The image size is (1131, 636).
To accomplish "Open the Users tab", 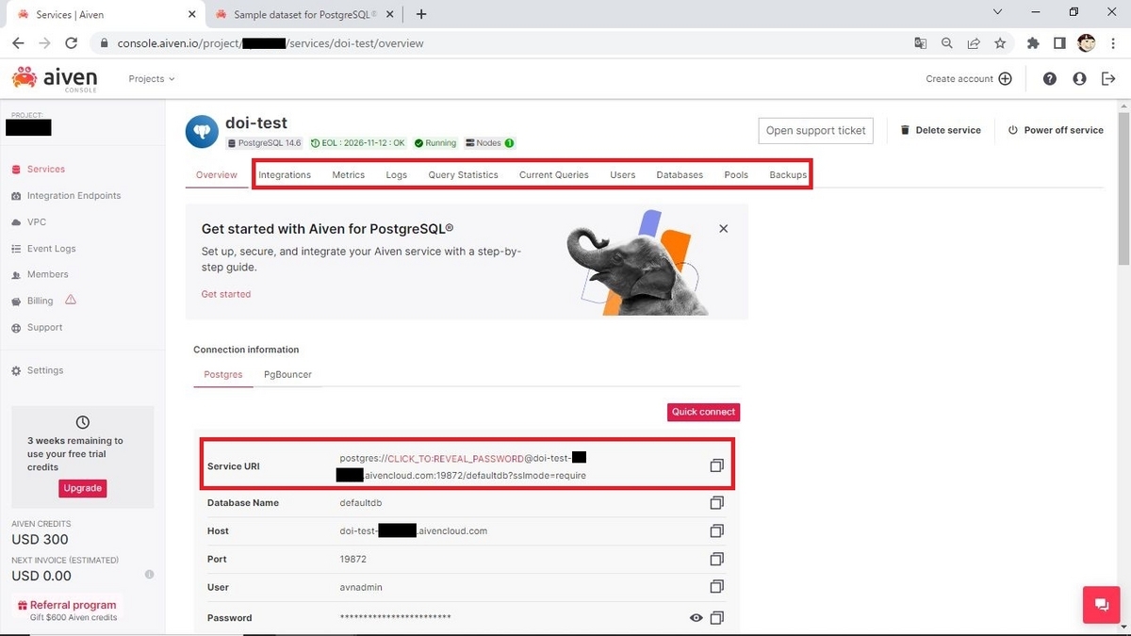I will point(622,174).
